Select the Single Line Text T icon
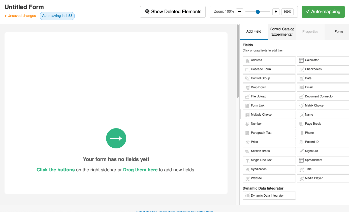The width and height of the screenshot is (349, 212). [247, 160]
